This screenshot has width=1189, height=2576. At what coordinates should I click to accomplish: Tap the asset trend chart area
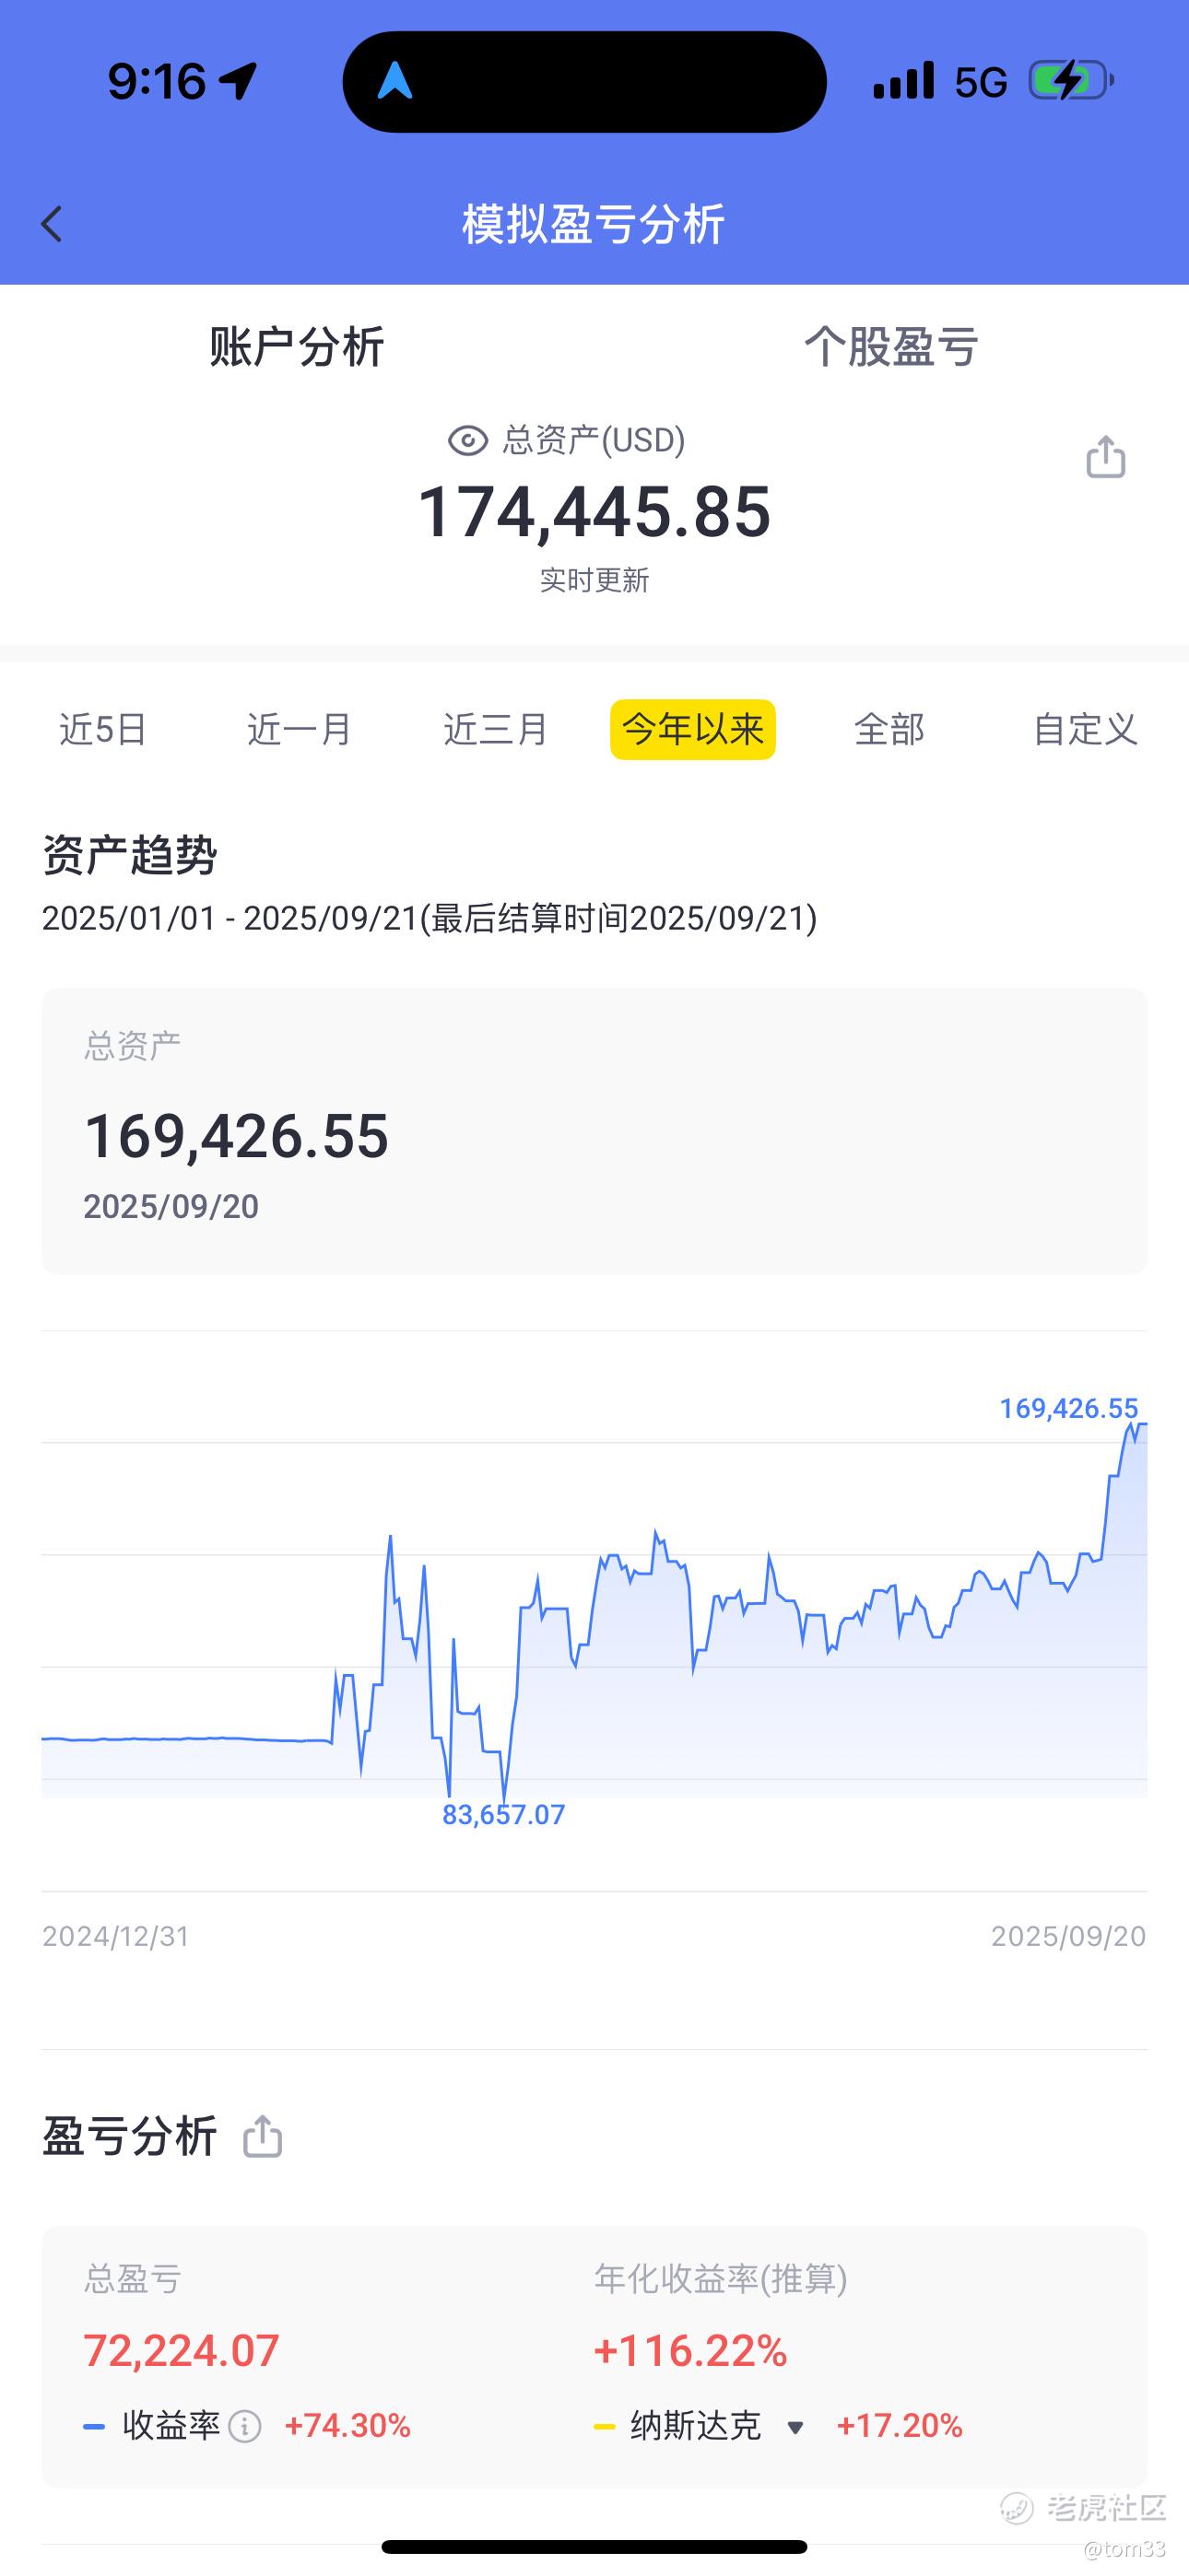(x=594, y=1610)
